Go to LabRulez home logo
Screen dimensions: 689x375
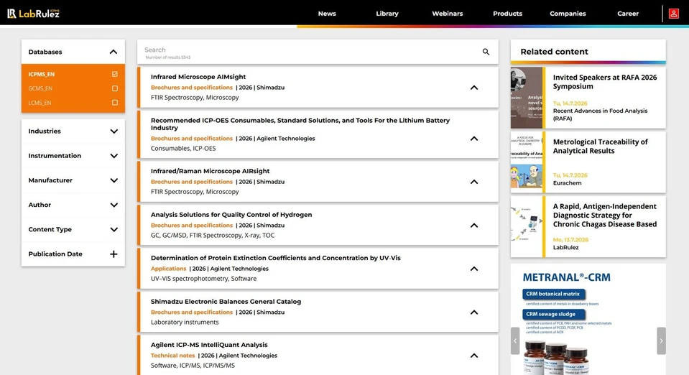[33, 13]
